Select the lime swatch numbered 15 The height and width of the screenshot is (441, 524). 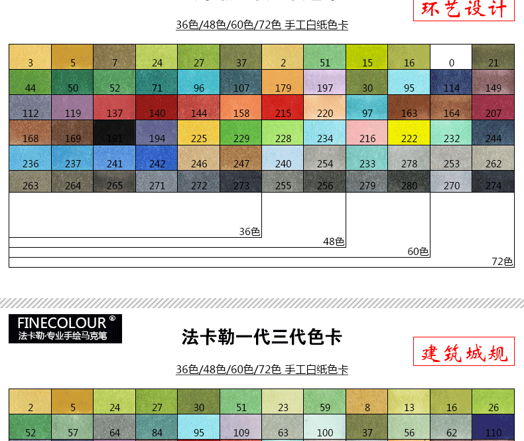click(367, 57)
